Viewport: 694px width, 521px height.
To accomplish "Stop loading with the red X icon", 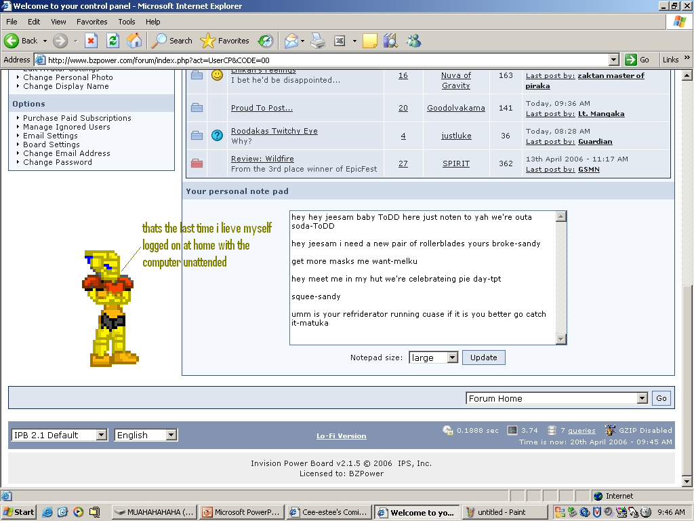I will (91, 41).
